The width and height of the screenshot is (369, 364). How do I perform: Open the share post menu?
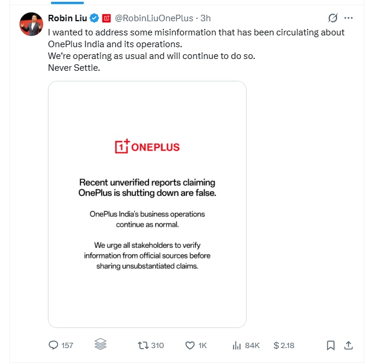[349, 345]
